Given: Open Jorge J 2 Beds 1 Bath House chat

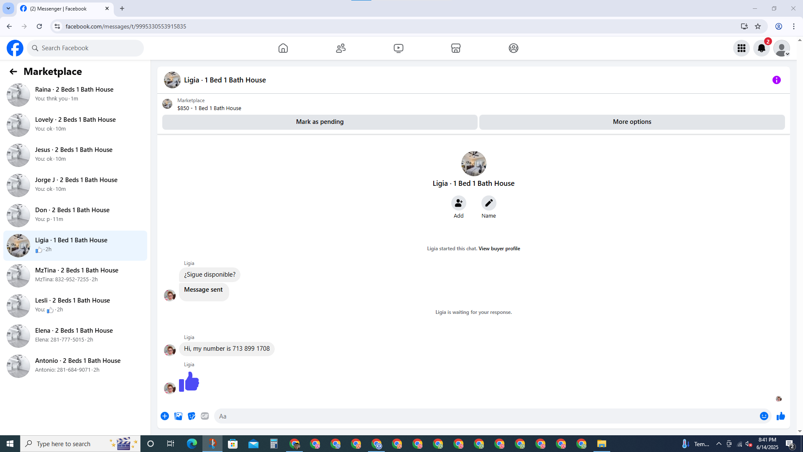Looking at the screenshot, I should pos(75,185).
